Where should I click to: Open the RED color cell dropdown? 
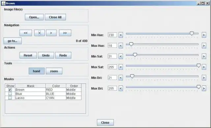[x=56, y=90]
